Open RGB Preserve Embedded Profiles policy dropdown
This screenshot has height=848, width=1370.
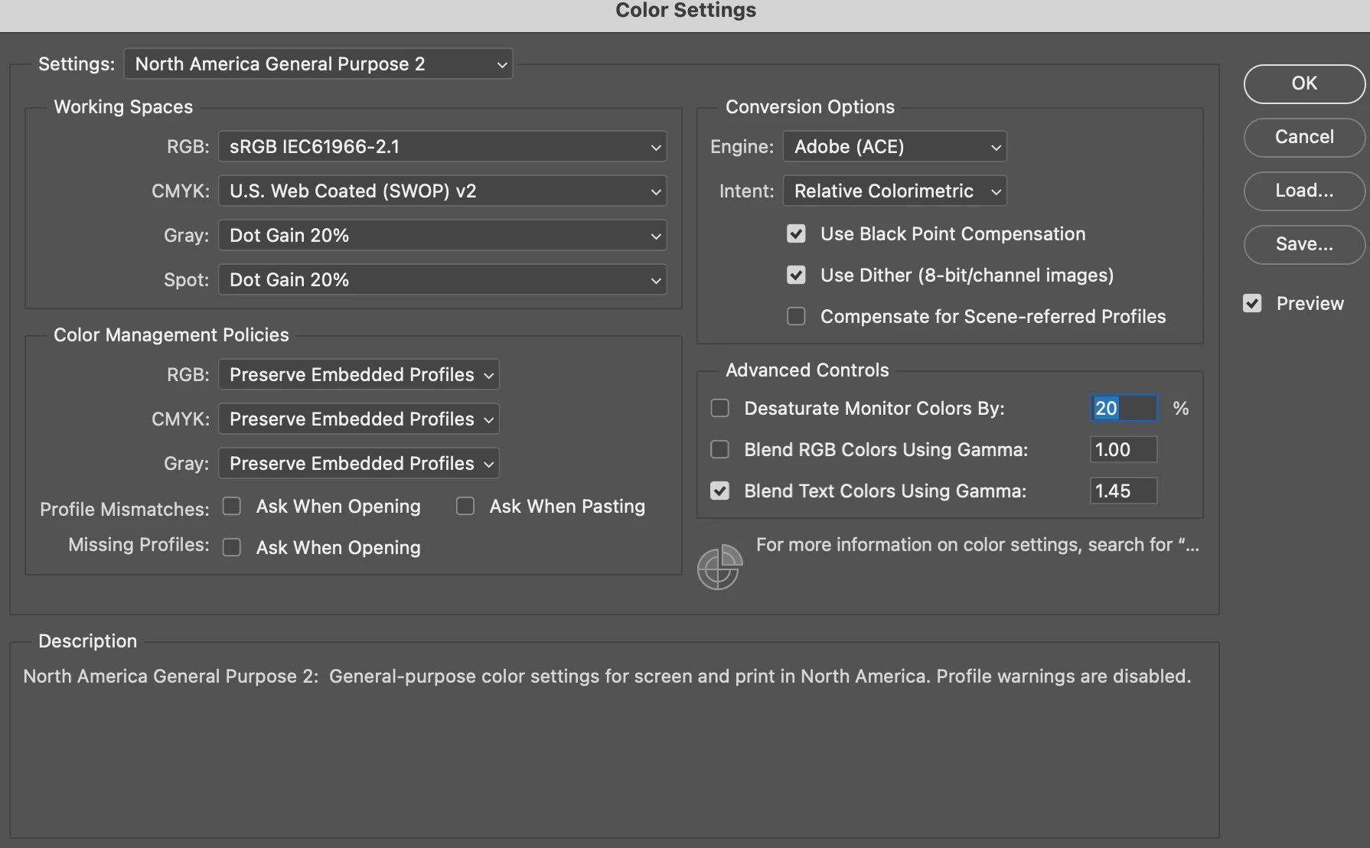click(359, 375)
